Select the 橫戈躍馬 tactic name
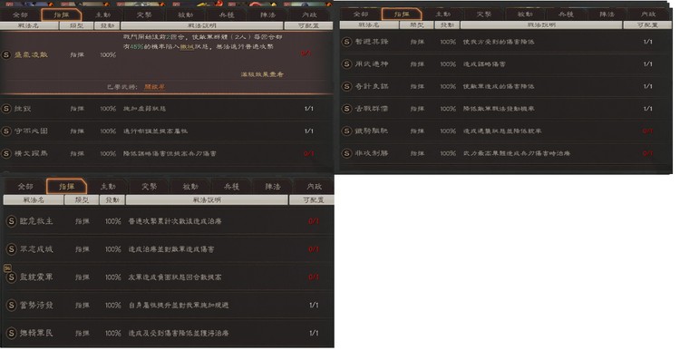The width and height of the screenshot is (680, 350). tap(31, 153)
